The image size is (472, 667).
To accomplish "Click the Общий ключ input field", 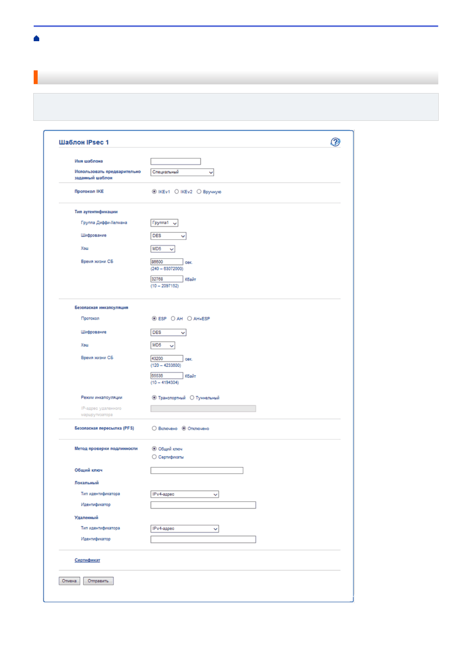I will [197, 471].
